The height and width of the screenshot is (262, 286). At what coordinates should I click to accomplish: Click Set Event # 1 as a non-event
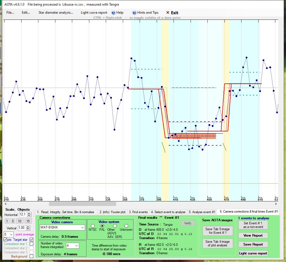(x=253, y=225)
